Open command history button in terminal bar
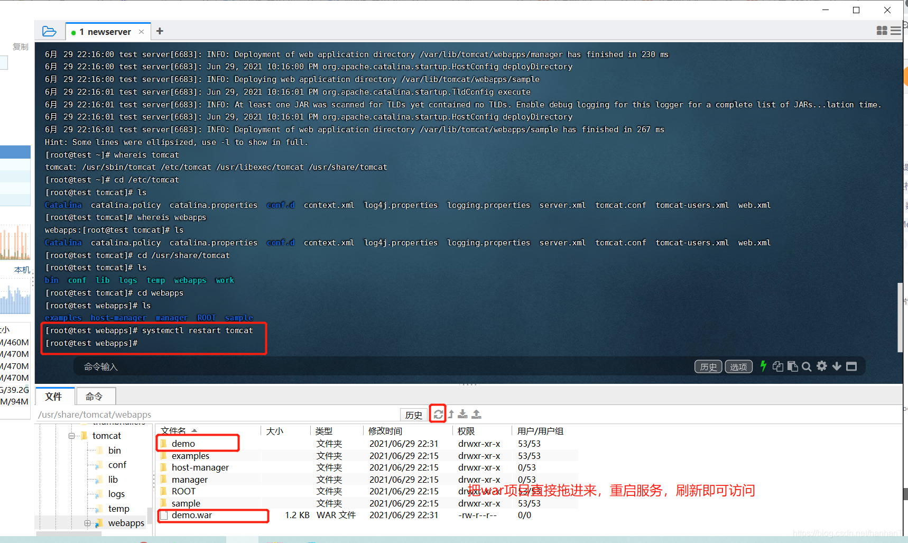Screen dimensions: 908x543 [x=708, y=366]
